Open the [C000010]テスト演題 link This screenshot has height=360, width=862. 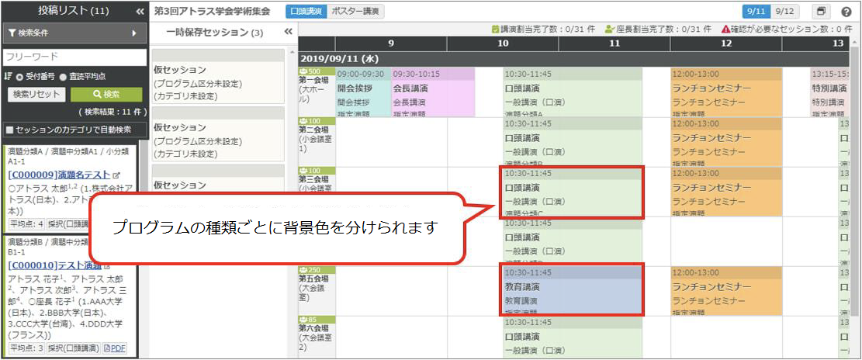(x=49, y=265)
